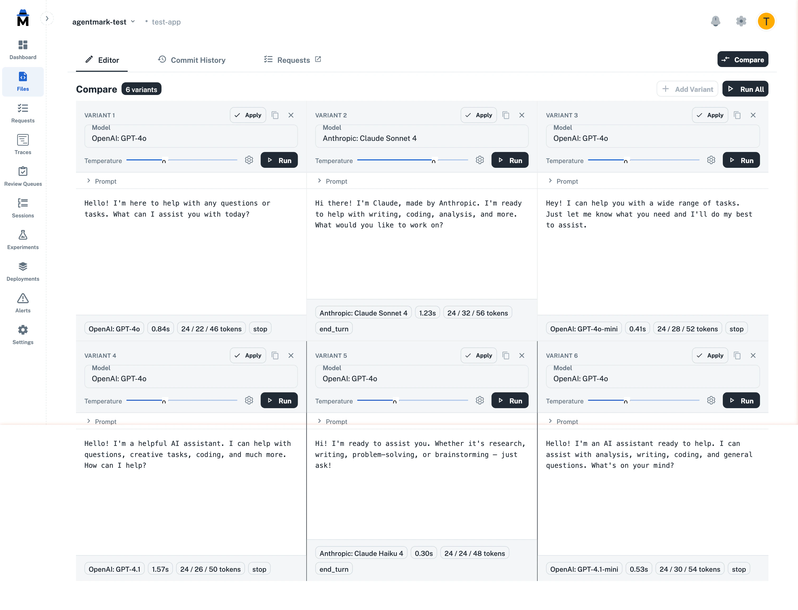Open the Requests tab

point(292,60)
